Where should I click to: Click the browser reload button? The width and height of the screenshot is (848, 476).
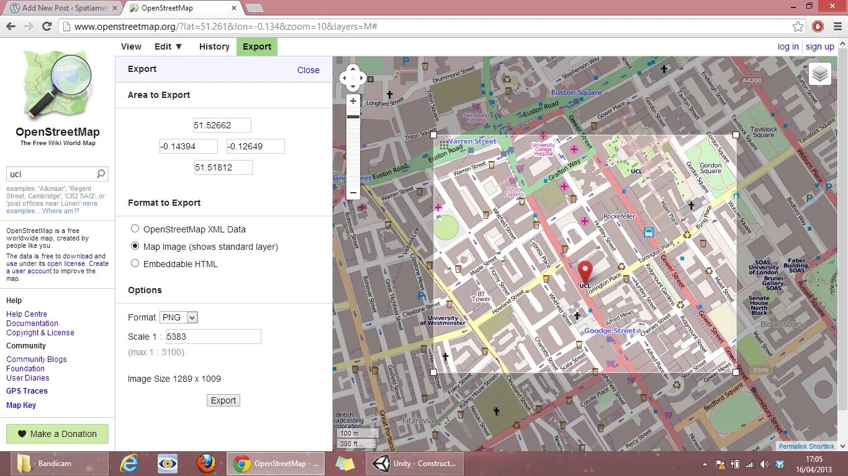coord(47,27)
